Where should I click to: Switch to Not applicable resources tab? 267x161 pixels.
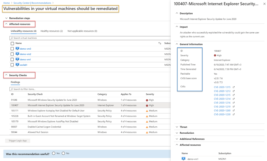click(82, 31)
